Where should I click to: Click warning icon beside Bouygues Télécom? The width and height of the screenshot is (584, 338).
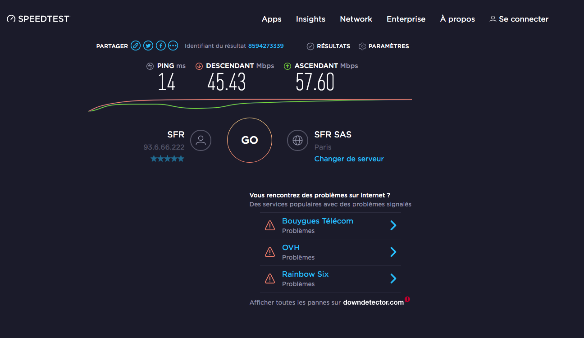(x=269, y=225)
